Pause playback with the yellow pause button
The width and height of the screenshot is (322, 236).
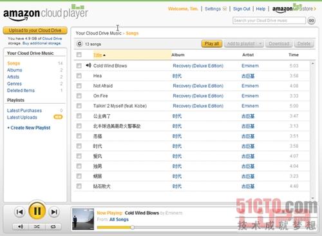(x=37, y=211)
